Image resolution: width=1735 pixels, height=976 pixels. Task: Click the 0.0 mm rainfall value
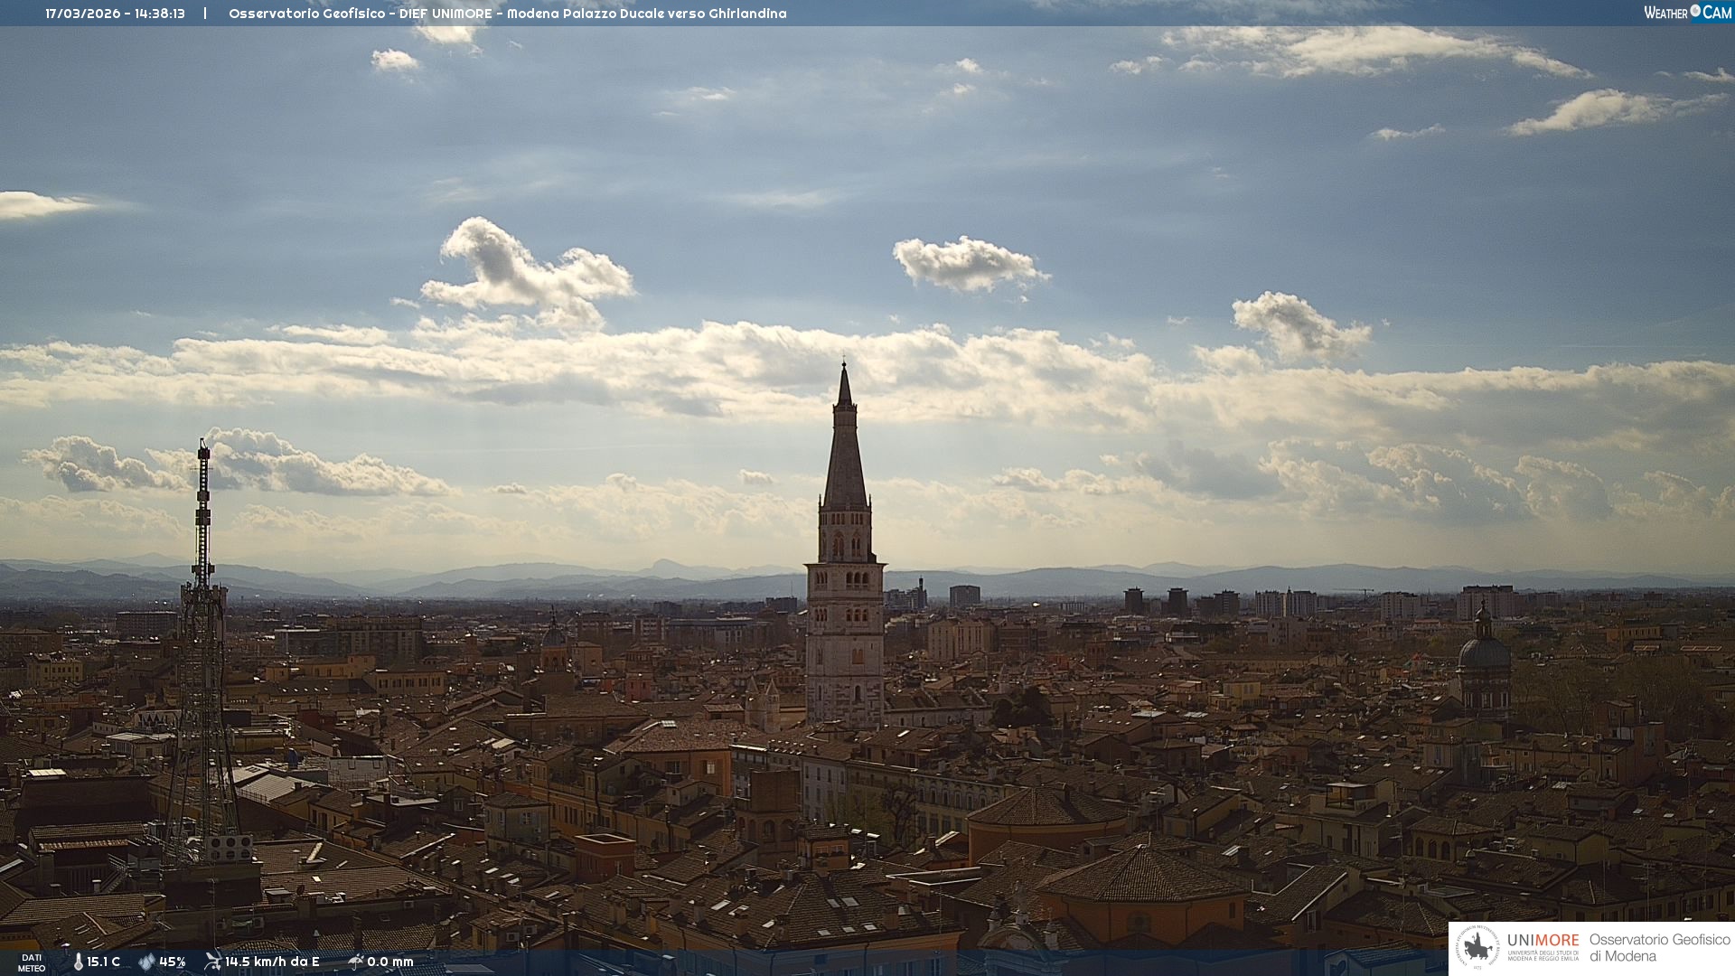(390, 962)
